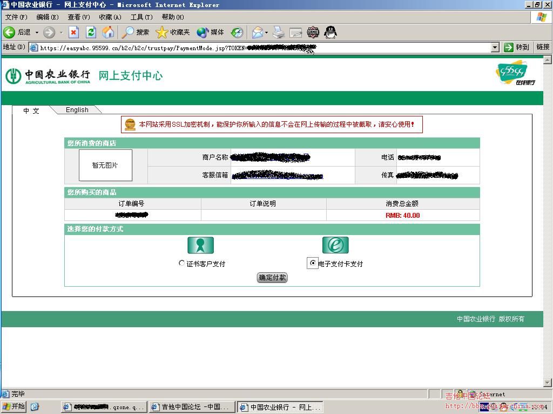
Task: Click the Stop loading icon in toolbar
Action: 74,32
